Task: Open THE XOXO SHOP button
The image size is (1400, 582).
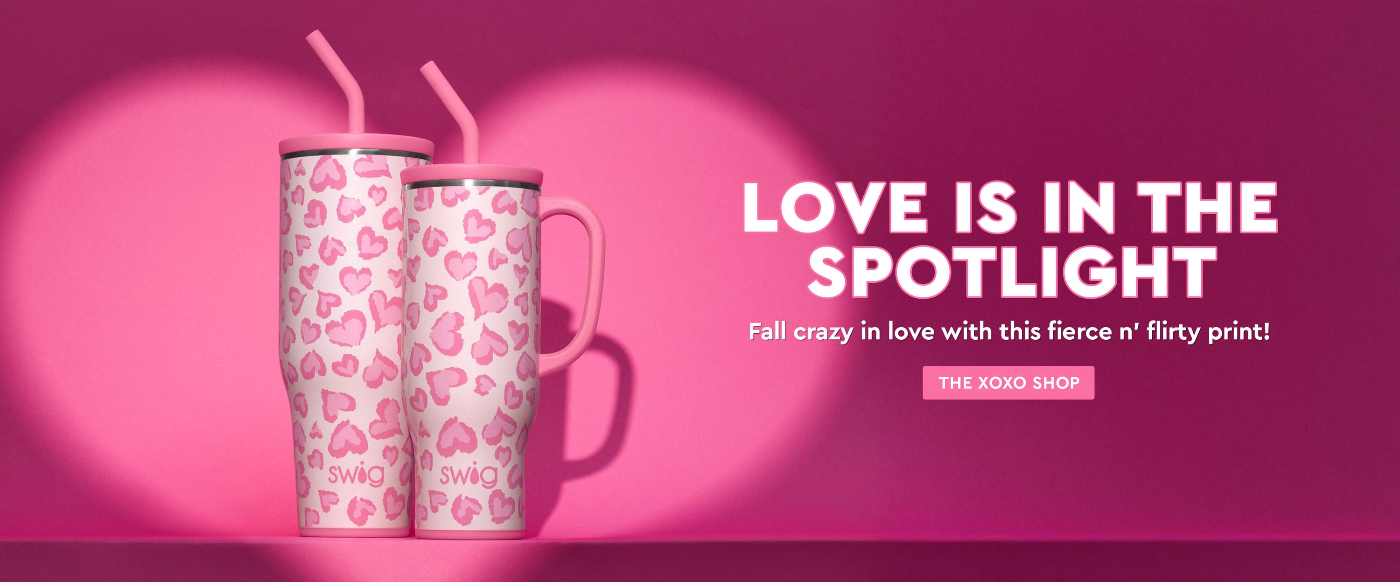Action: click(x=1008, y=383)
